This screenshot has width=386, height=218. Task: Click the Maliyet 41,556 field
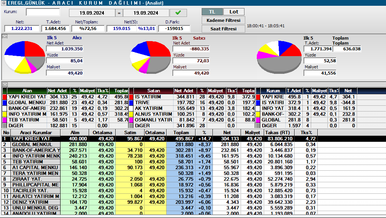(320, 73)
